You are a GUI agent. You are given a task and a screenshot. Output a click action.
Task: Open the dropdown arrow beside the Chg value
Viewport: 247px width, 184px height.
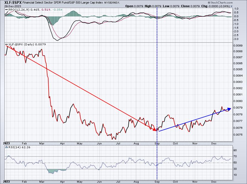point(231,6)
